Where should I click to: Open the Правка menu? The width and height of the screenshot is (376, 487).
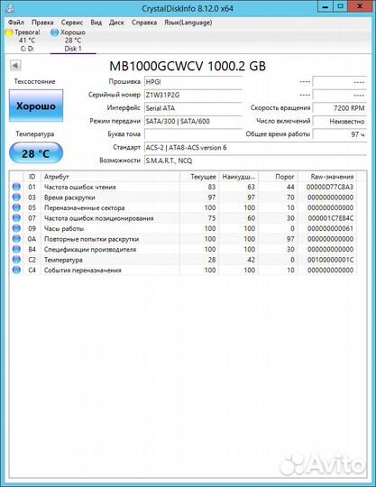point(42,23)
